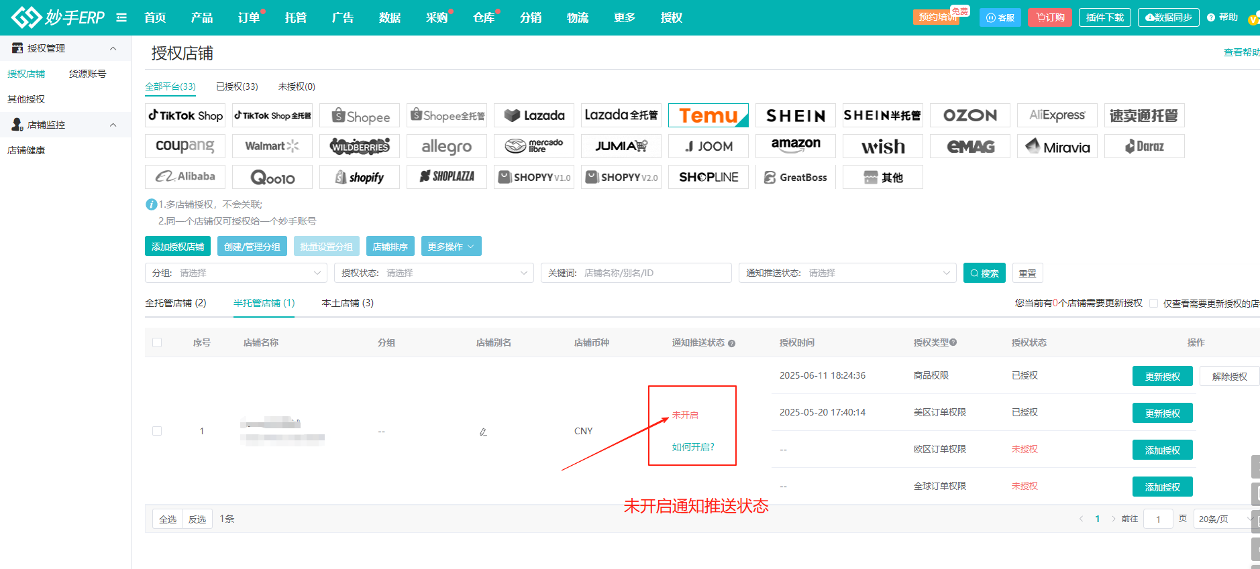This screenshot has height=569, width=1260.
Task: Switch to 未授权(0) tab
Action: pos(297,86)
